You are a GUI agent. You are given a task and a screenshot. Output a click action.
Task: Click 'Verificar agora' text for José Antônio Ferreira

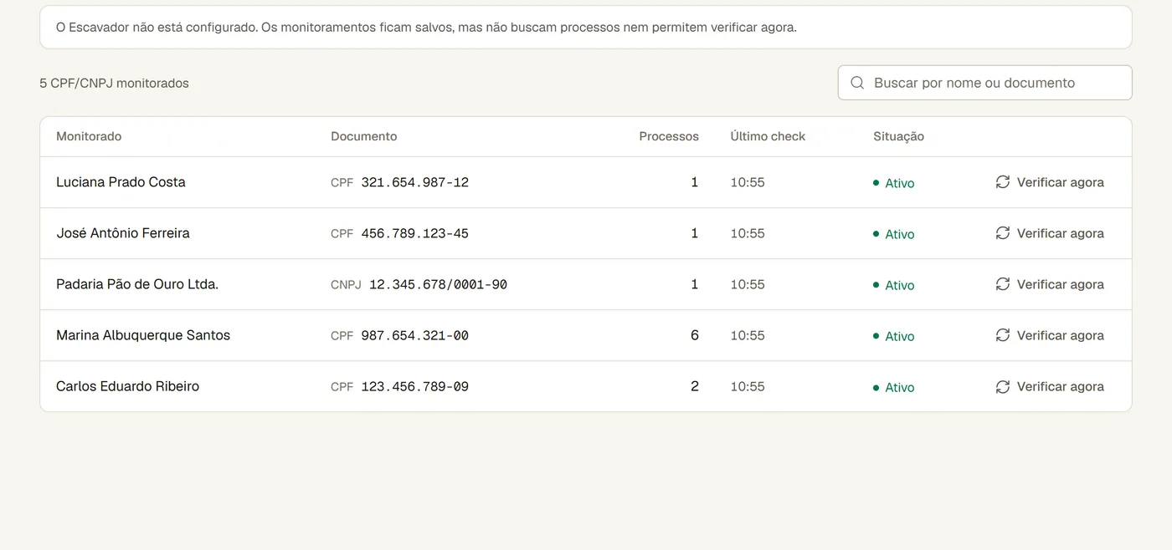pyautogui.click(x=1060, y=233)
